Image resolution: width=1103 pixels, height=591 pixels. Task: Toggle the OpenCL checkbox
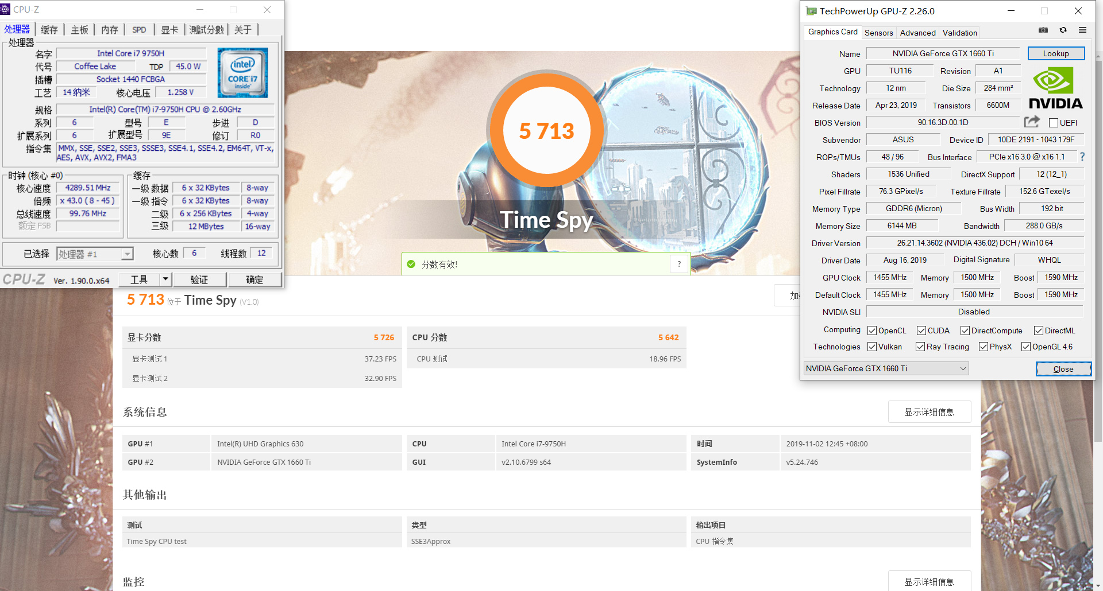872,331
